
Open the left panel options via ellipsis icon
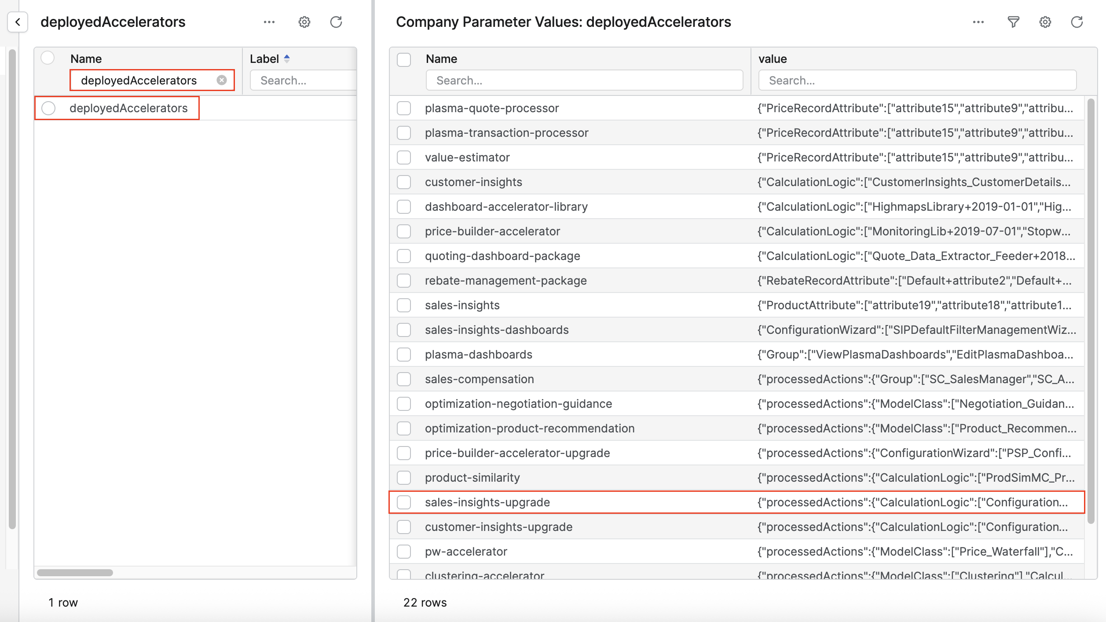point(269,22)
